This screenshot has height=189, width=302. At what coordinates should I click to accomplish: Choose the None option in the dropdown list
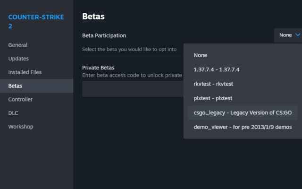(200, 55)
